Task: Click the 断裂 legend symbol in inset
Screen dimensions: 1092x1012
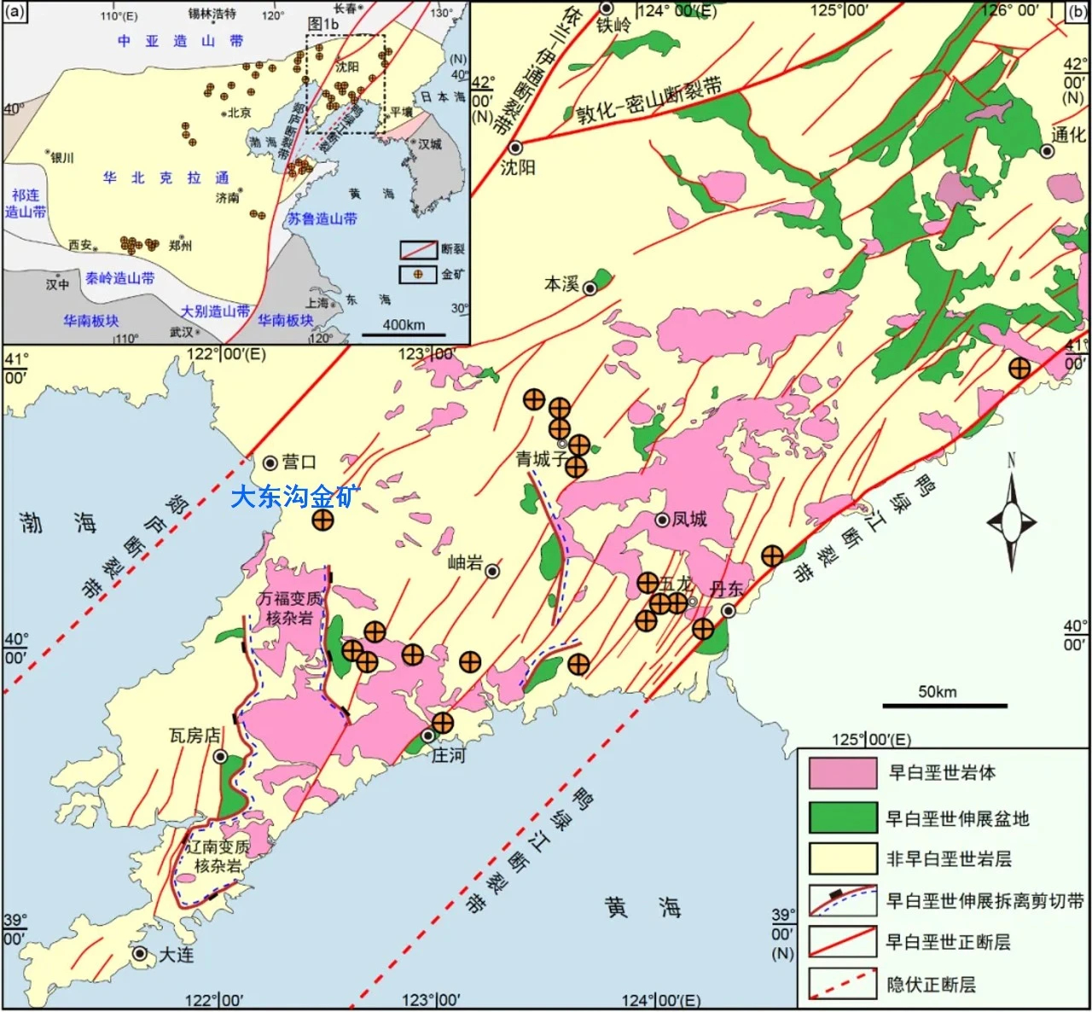Action: pos(418,250)
